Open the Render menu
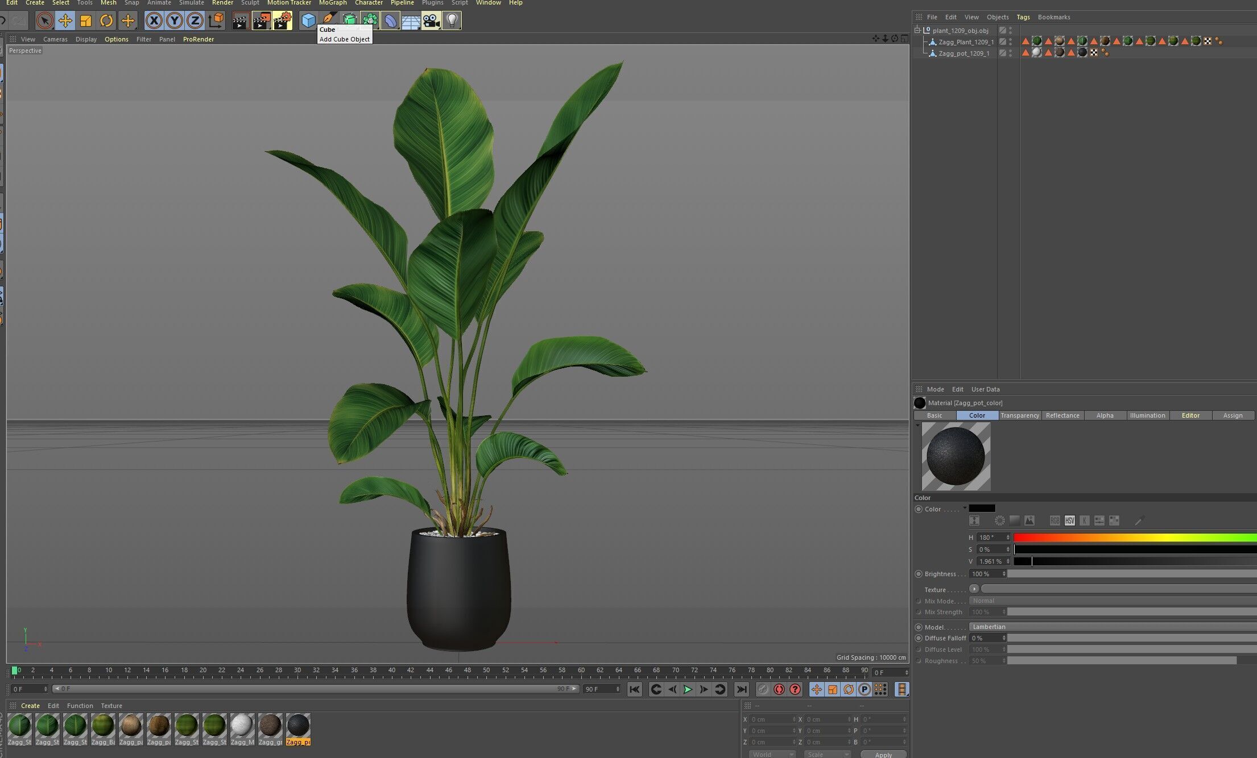 point(222,3)
